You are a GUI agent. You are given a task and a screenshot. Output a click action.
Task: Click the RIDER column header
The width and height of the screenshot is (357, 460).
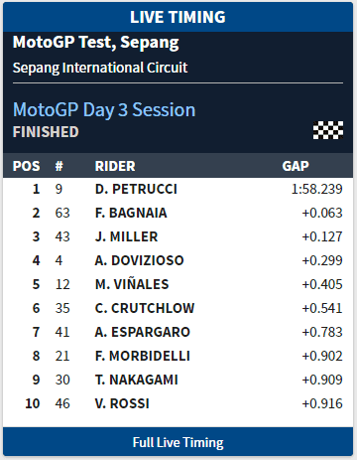[115, 166]
